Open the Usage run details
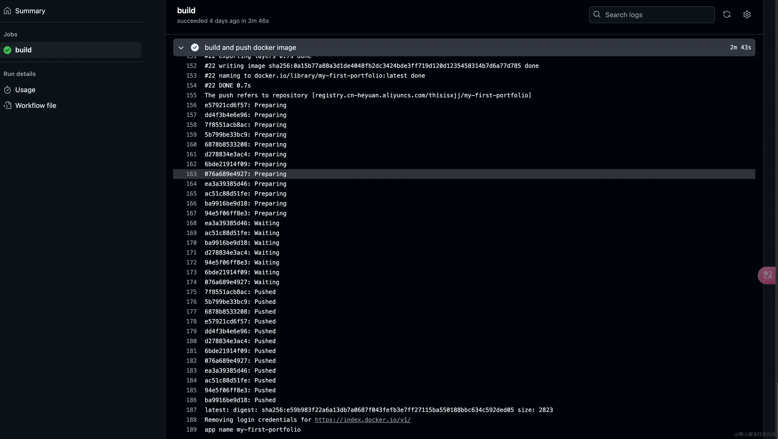This screenshot has height=439, width=778. [x=25, y=90]
